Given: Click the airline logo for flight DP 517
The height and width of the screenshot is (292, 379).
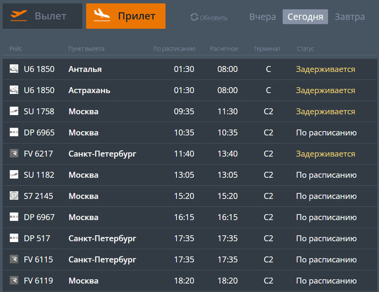Looking at the screenshot, I should tap(14, 238).
